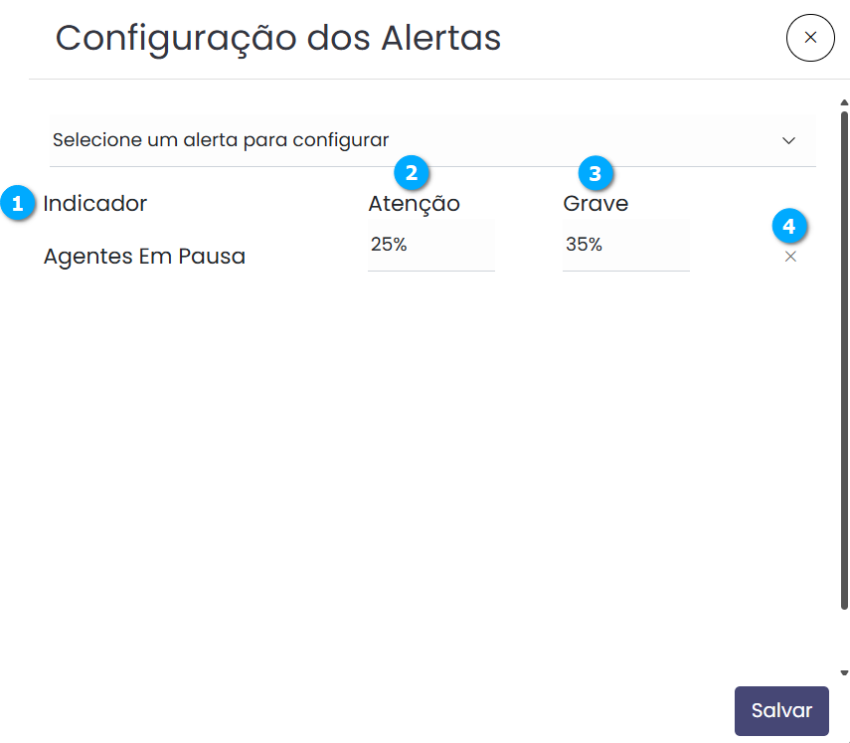Click the scrollbar up arrow
Screen dimensions: 850x743
844,102
